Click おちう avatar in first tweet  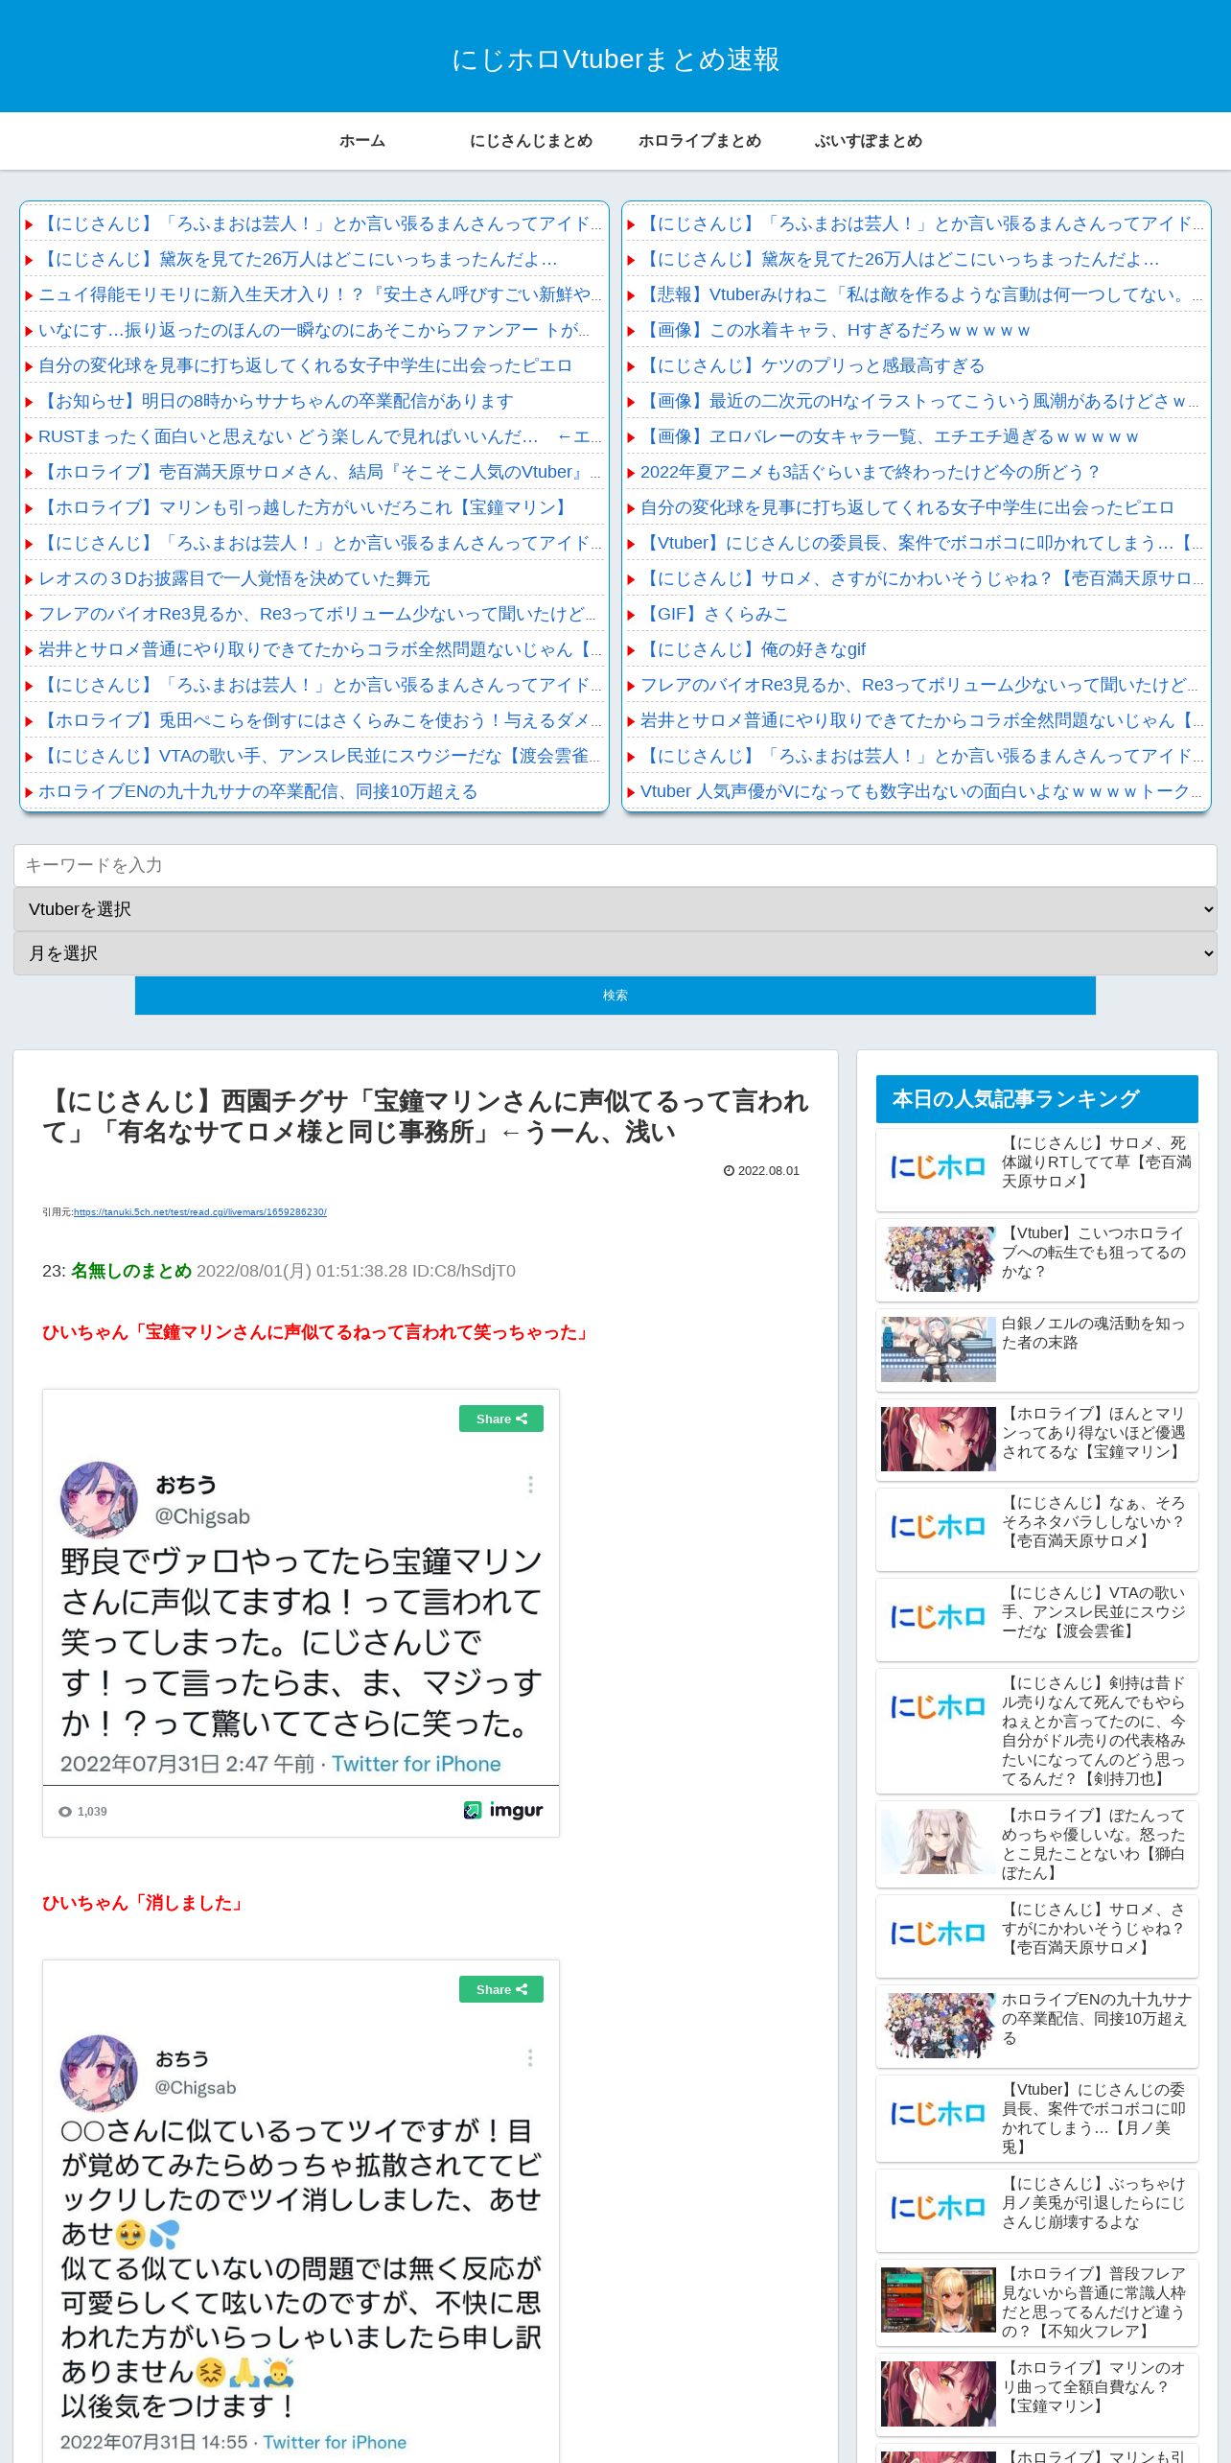(x=99, y=1499)
